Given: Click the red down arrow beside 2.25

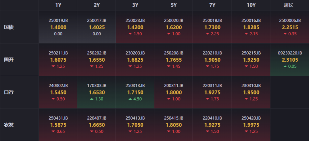Looking at the screenshot, I should pyautogui.click(x=207, y=34).
